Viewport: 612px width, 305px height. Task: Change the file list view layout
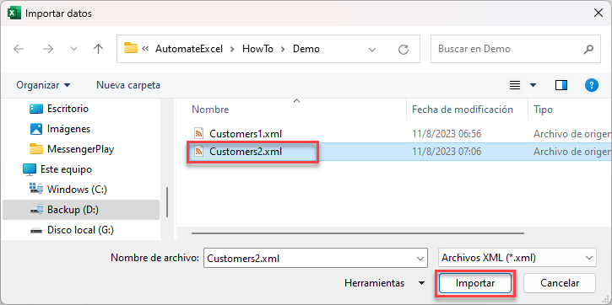[515, 85]
